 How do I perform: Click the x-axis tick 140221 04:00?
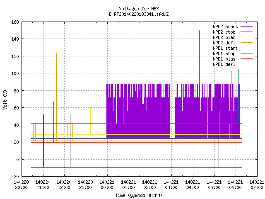pos(193,185)
